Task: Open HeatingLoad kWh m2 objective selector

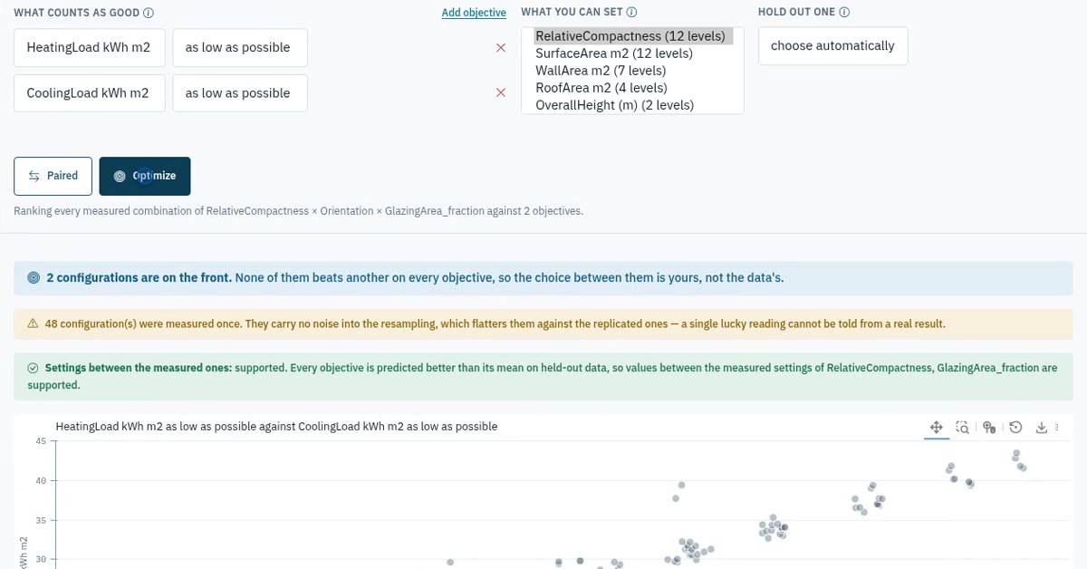Action: [89, 47]
